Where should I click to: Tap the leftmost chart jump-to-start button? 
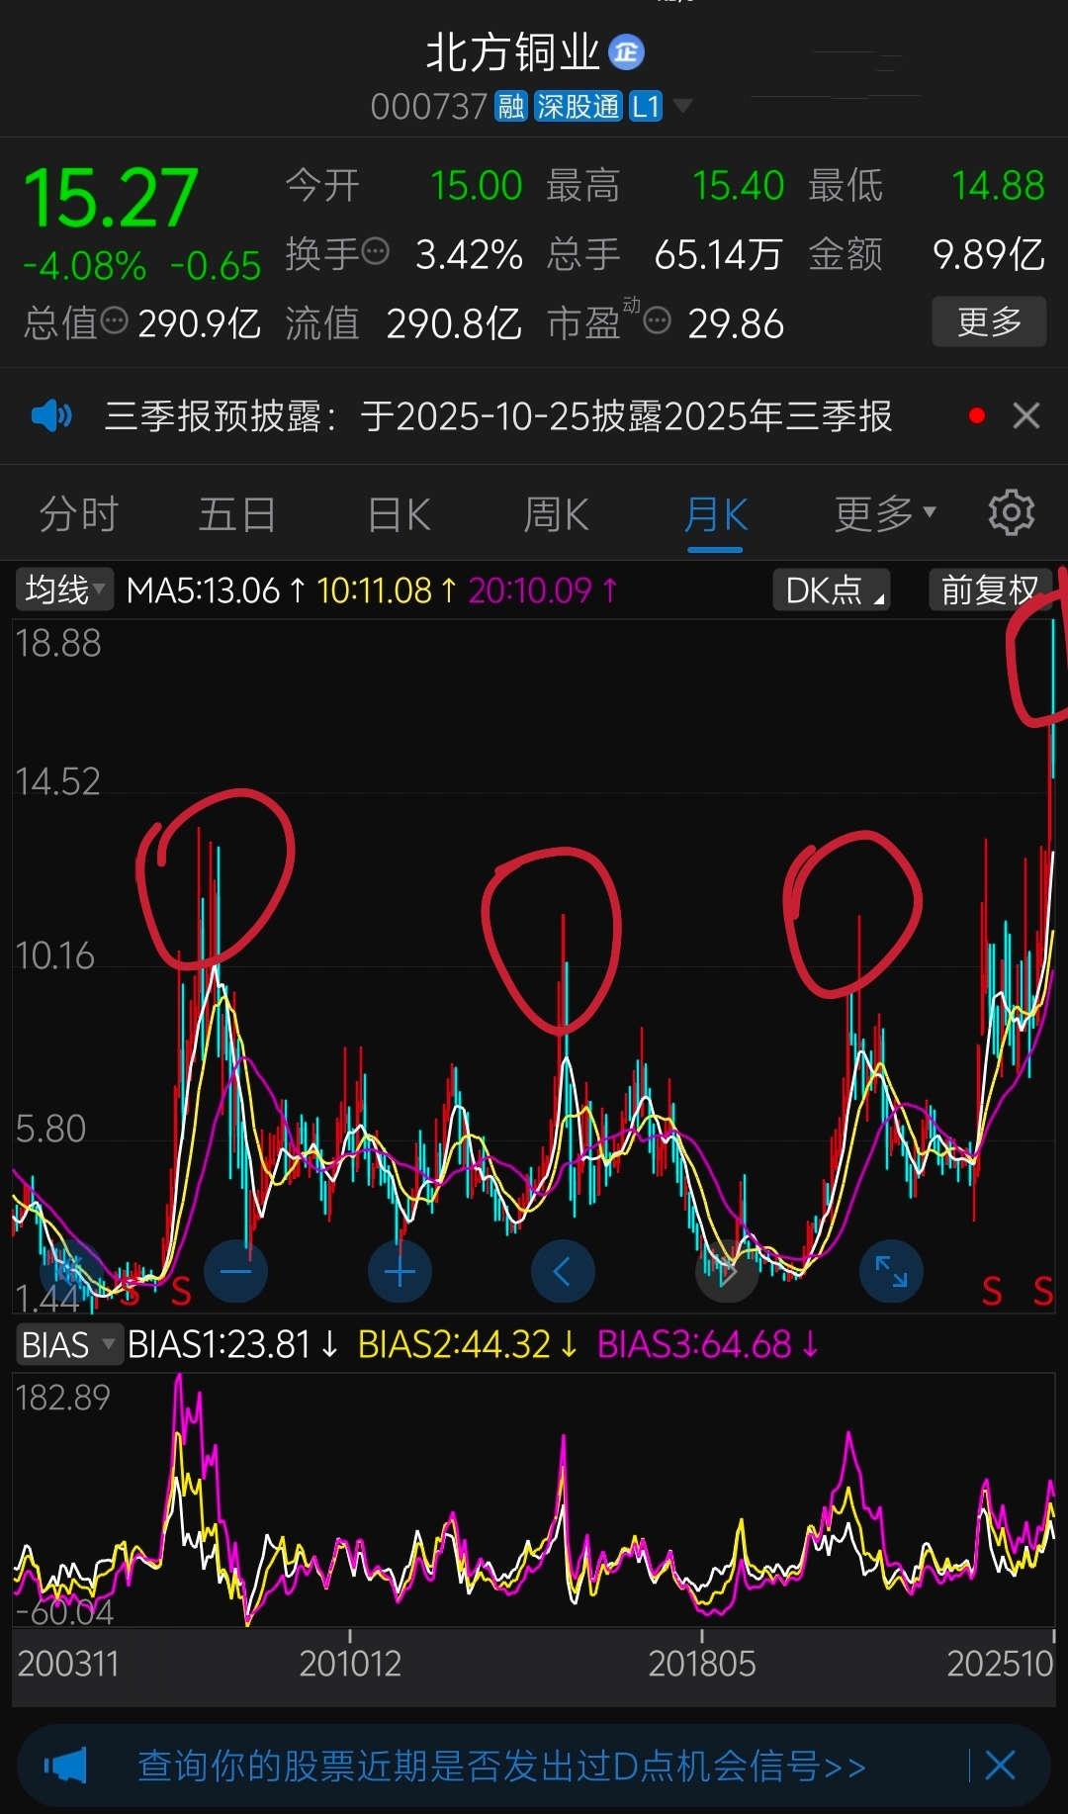click(71, 1271)
